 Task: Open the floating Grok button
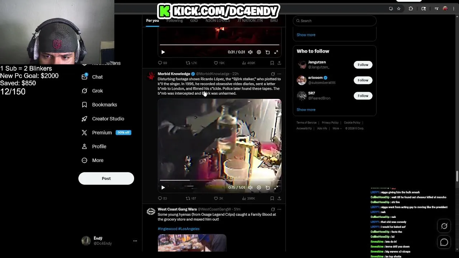pyautogui.click(x=444, y=226)
